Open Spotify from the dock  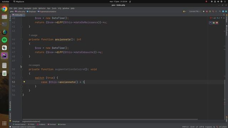(x=4, y=40)
